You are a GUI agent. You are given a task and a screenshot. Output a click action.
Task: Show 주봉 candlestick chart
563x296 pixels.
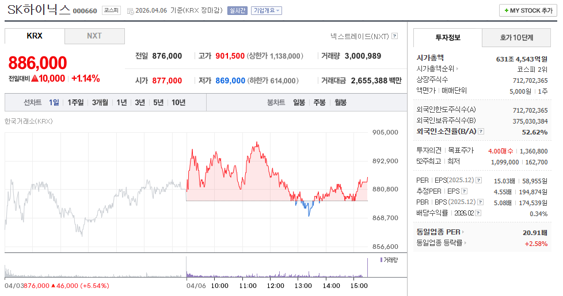coord(319,102)
